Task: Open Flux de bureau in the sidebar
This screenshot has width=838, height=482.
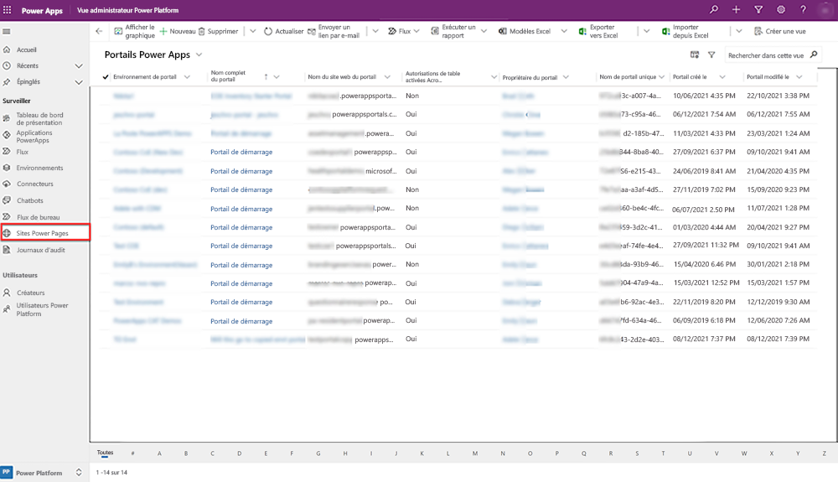Action: (x=38, y=217)
